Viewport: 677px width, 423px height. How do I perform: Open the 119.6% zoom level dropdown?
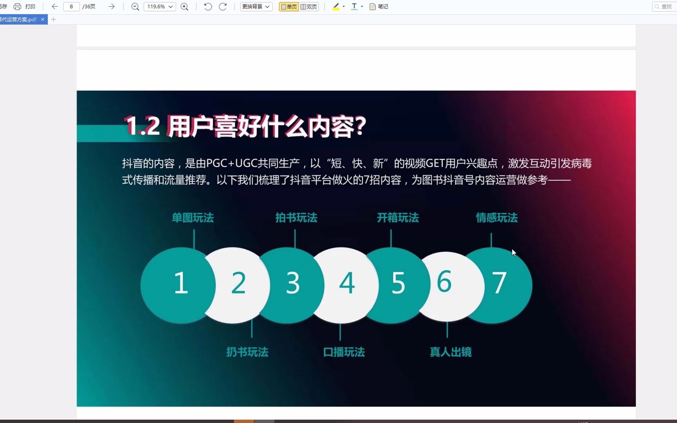[160, 7]
